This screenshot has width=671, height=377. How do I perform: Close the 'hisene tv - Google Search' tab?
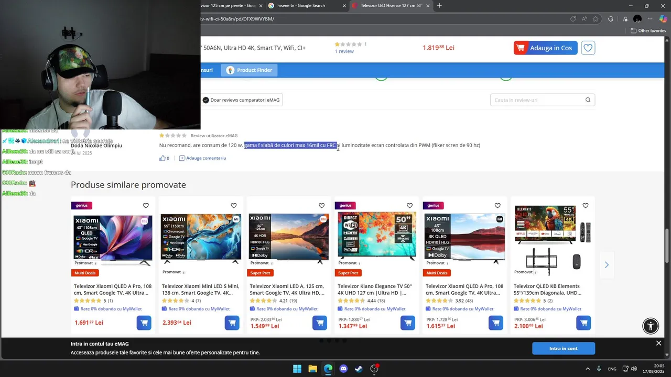[344, 6]
